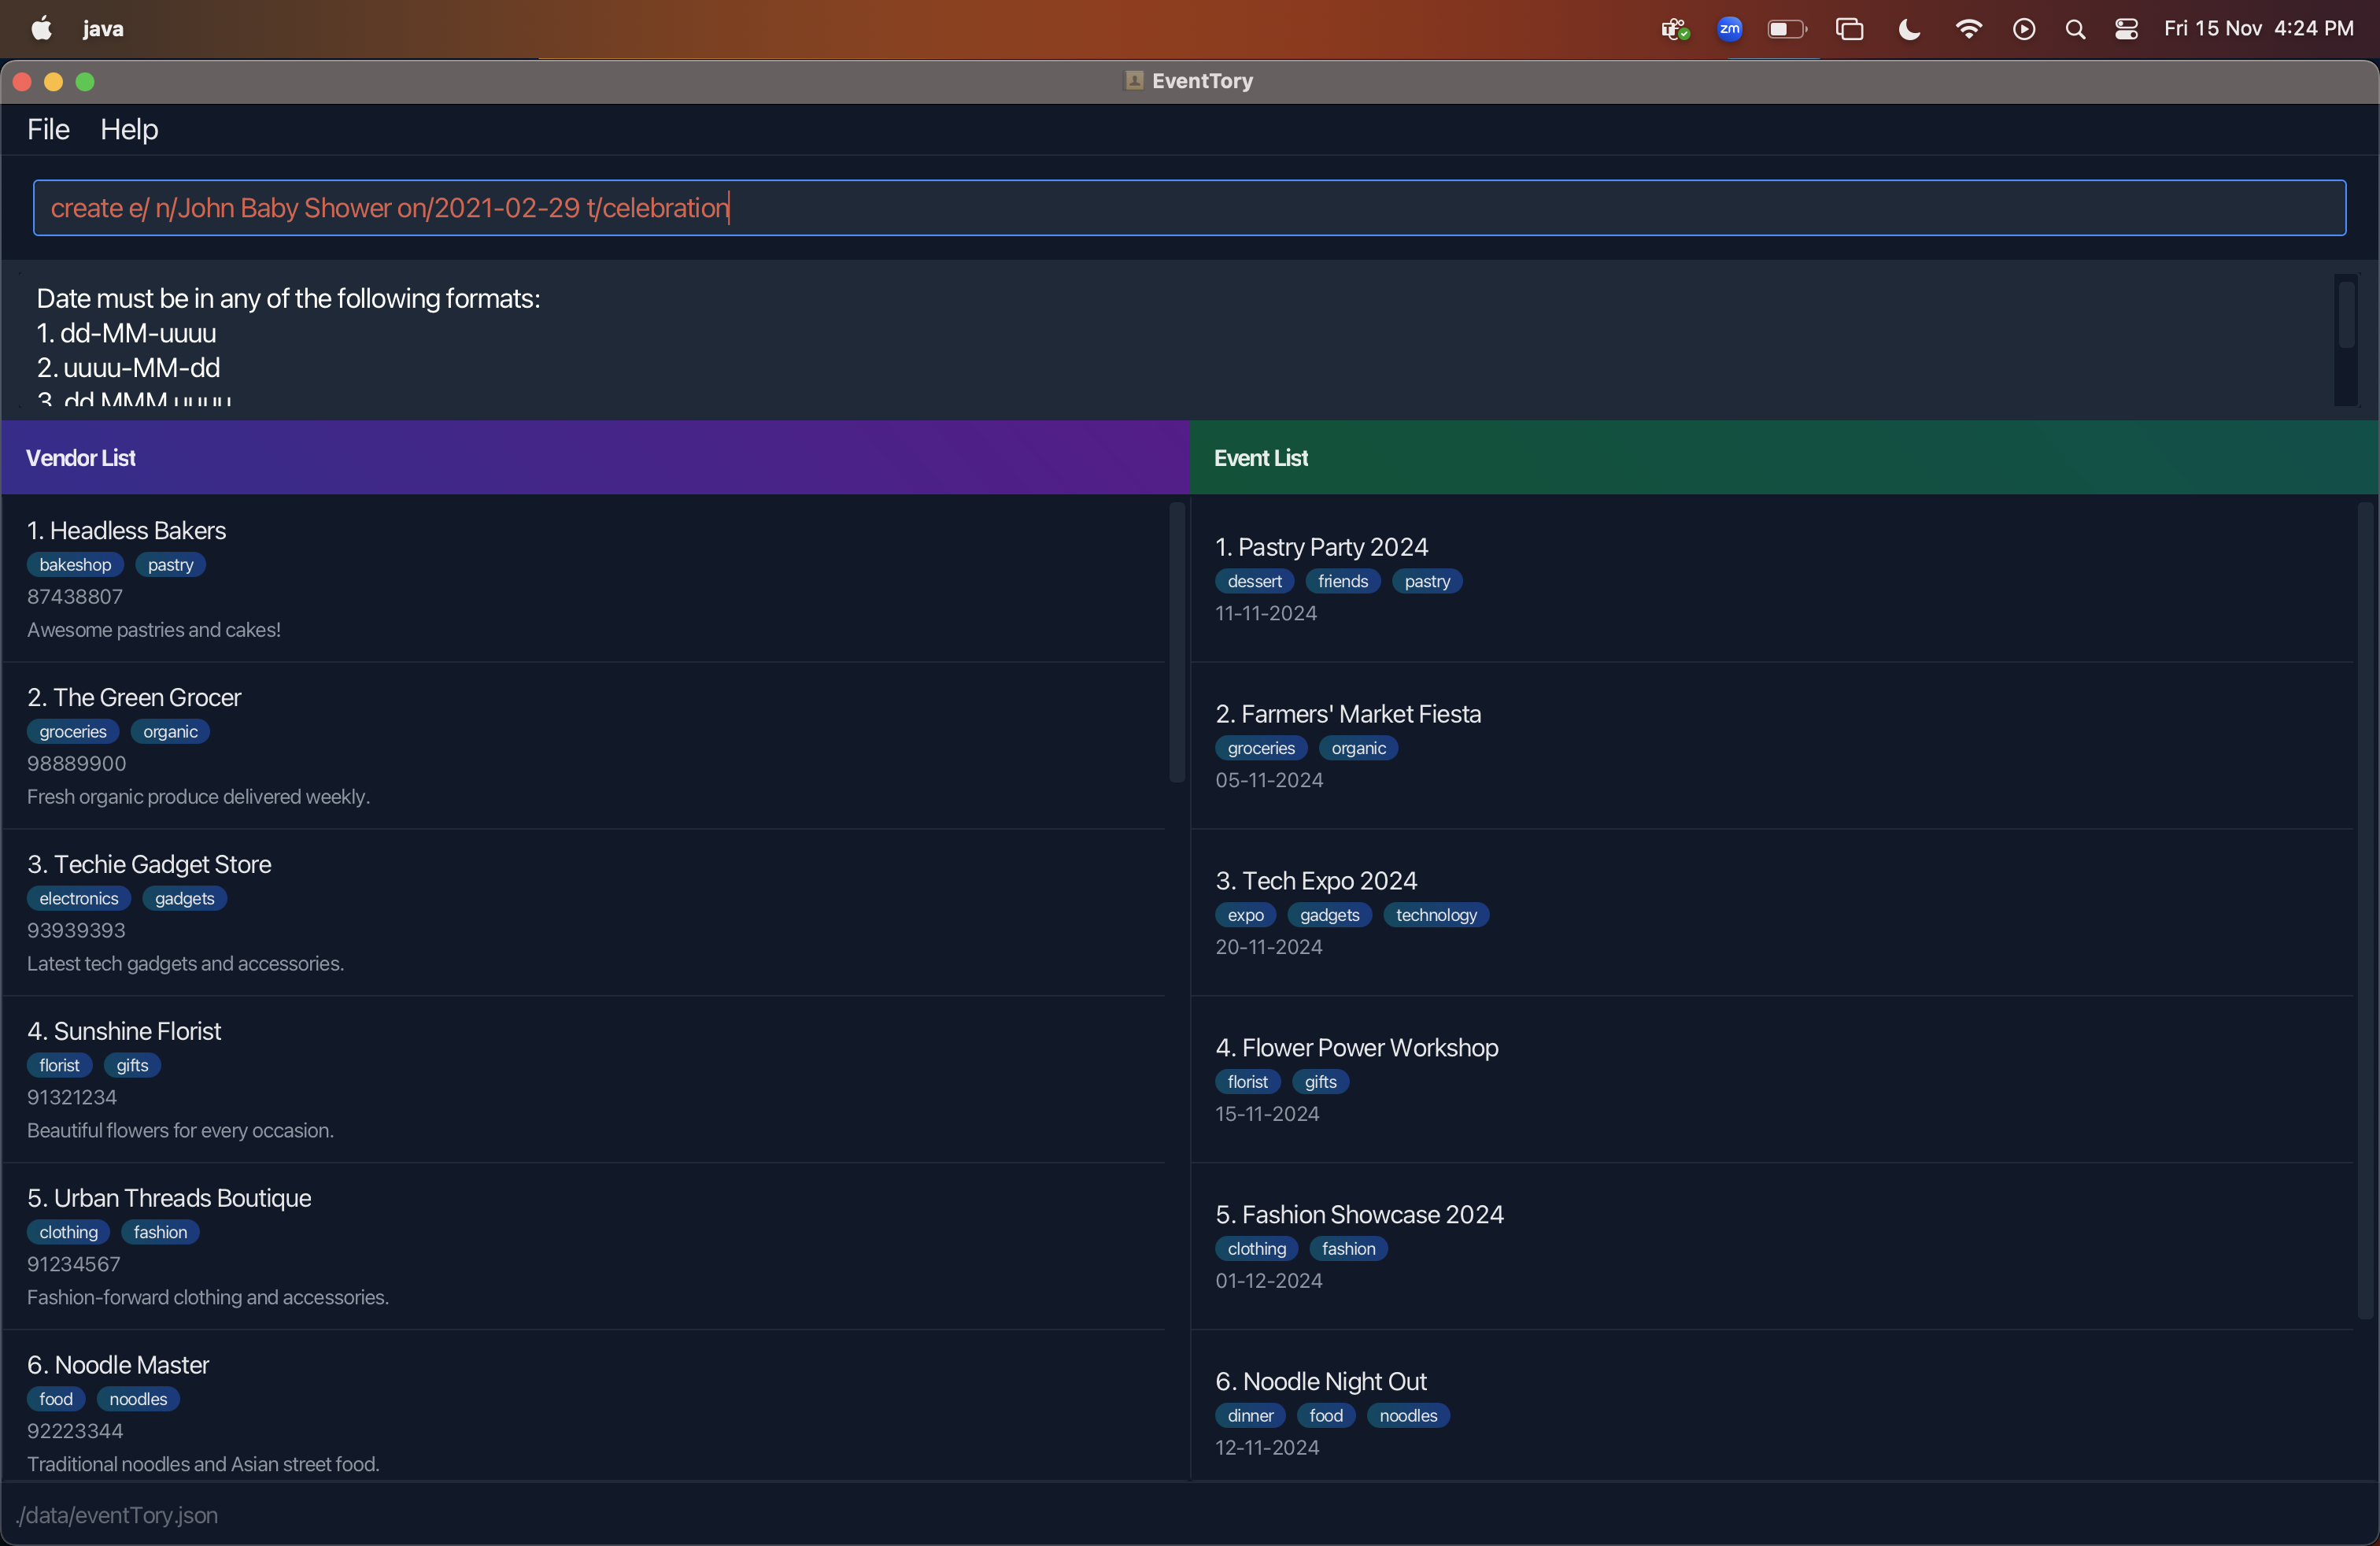Open Spotlight search icon
Viewport: 2380px width, 1546px height.
click(x=2075, y=29)
